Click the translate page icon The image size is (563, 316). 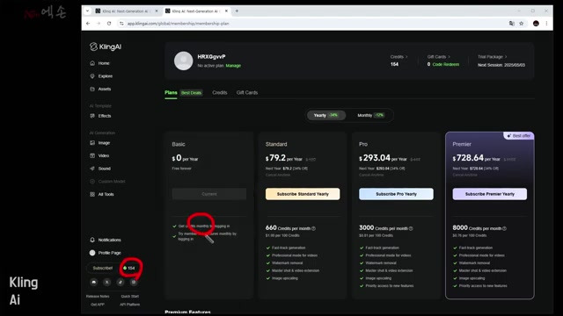click(511, 24)
